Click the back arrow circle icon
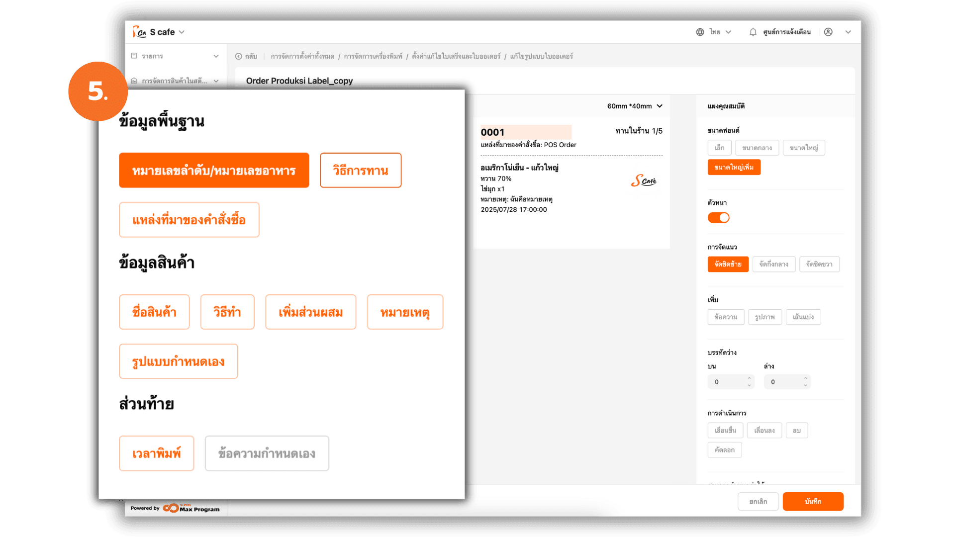955x537 pixels. pos(239,56)
